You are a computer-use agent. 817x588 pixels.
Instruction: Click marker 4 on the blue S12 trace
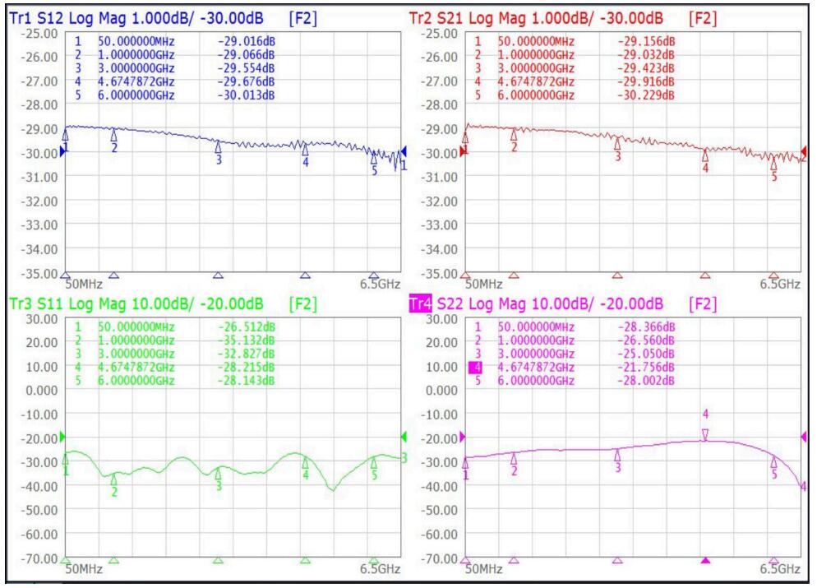point(305,150)
